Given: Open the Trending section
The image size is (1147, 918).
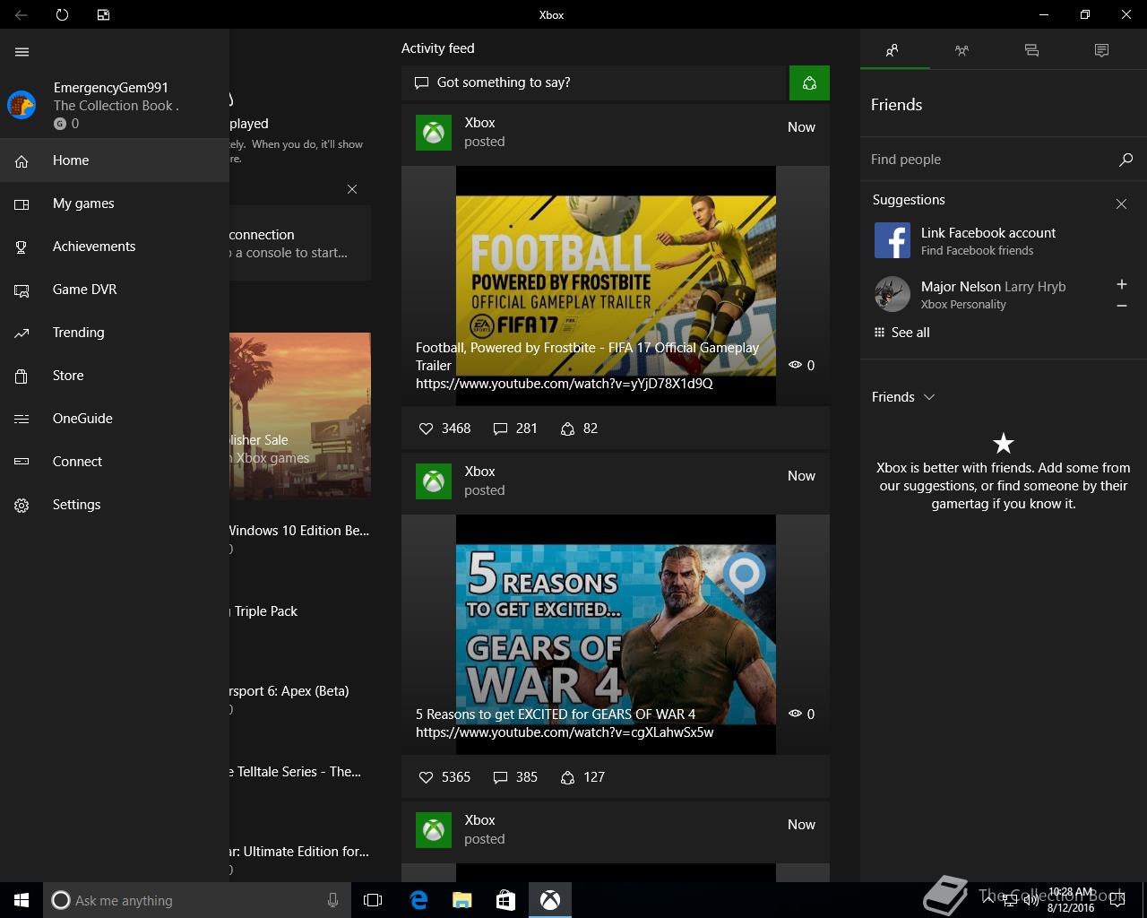Looking at the screenshot, I should 115,333.
